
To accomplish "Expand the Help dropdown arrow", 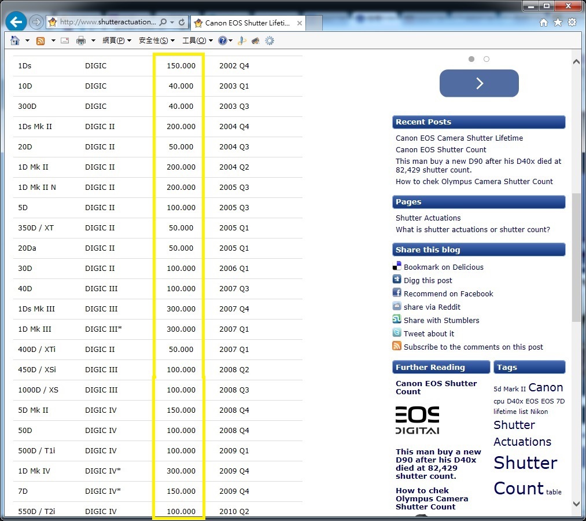I will point(231,41).
